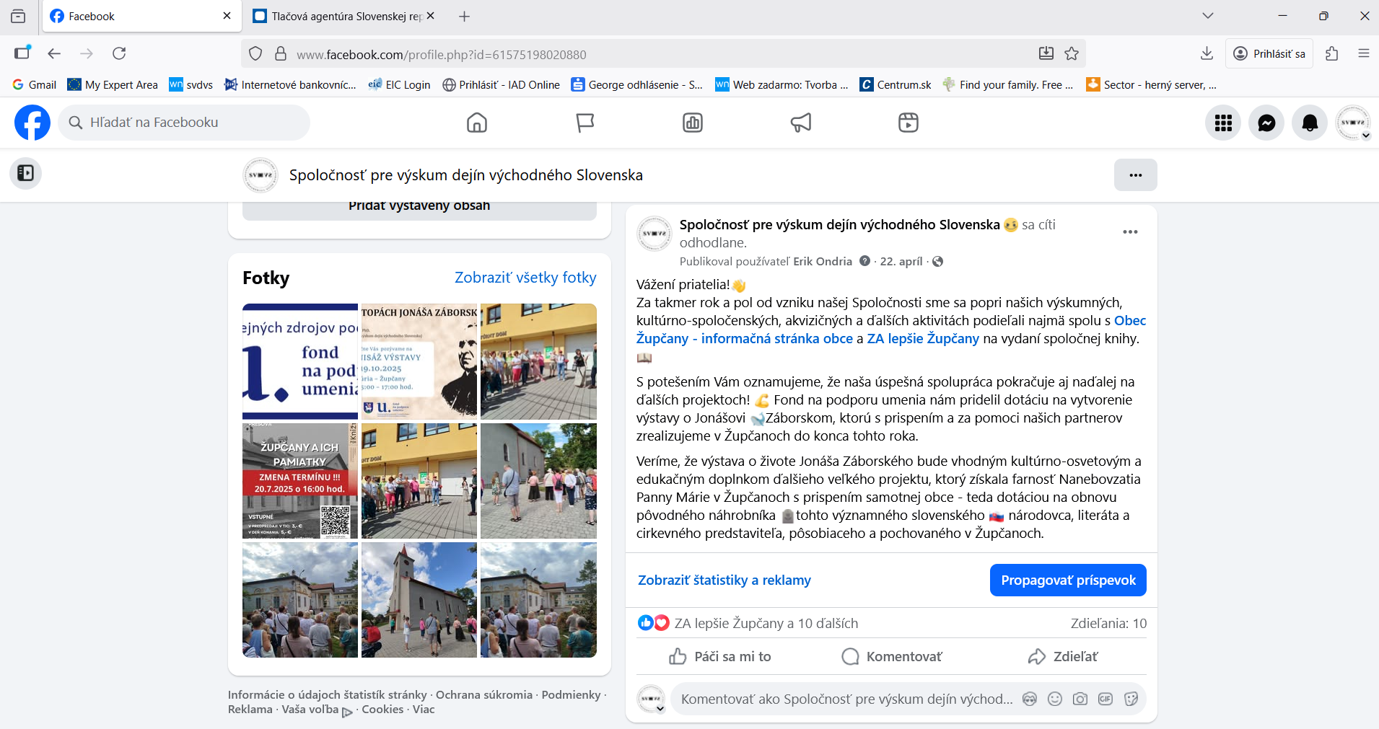Image resolution: width=1379 pixels, height=729 pixels.
Task: Toggle the left sidebar panel button
Action: [25, 173]
